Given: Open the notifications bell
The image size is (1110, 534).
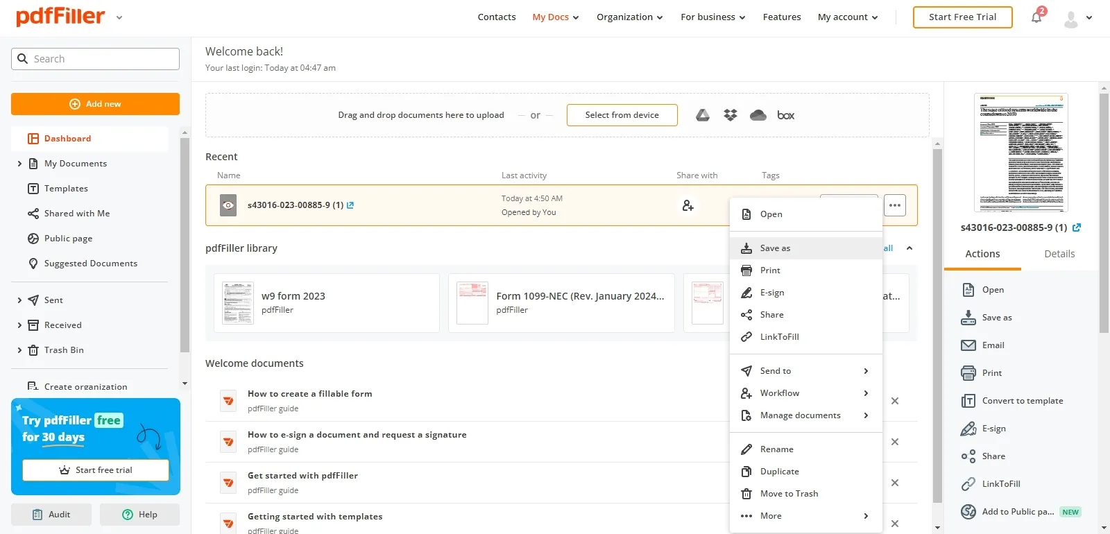Looking at the screenshot, I should pyautogui.click(x=1036, y=17).
